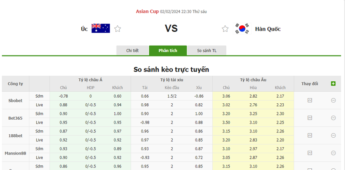The height and width of the screenshot is (170, 345).
Task: Remove 188bet row with minus icon
Action: (333, 135)
